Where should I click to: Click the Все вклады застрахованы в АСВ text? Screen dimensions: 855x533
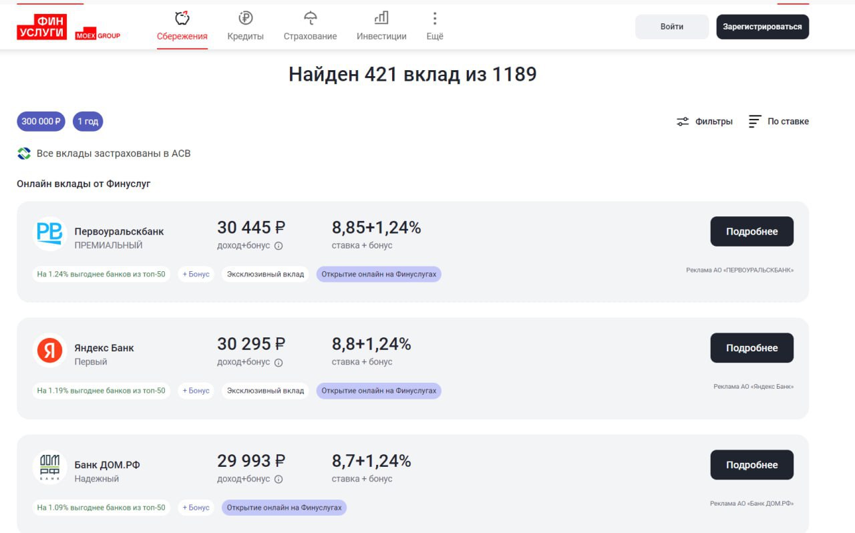114,154
